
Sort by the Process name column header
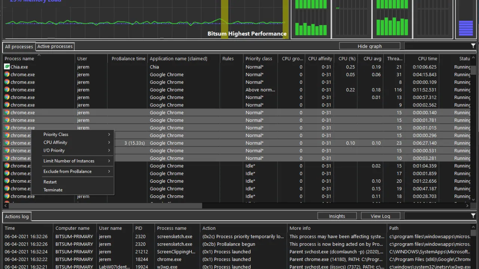click(39, 59)
